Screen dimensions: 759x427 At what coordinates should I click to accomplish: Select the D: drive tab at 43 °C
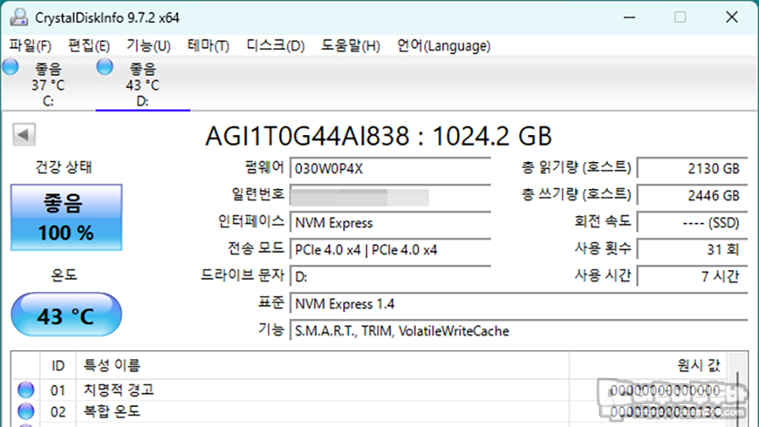tap(143, 84)
